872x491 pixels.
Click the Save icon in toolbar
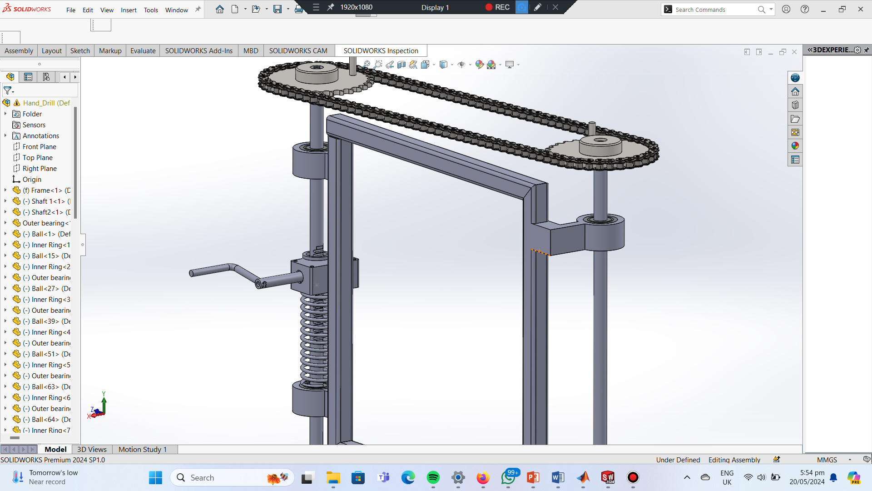(277, 9)
